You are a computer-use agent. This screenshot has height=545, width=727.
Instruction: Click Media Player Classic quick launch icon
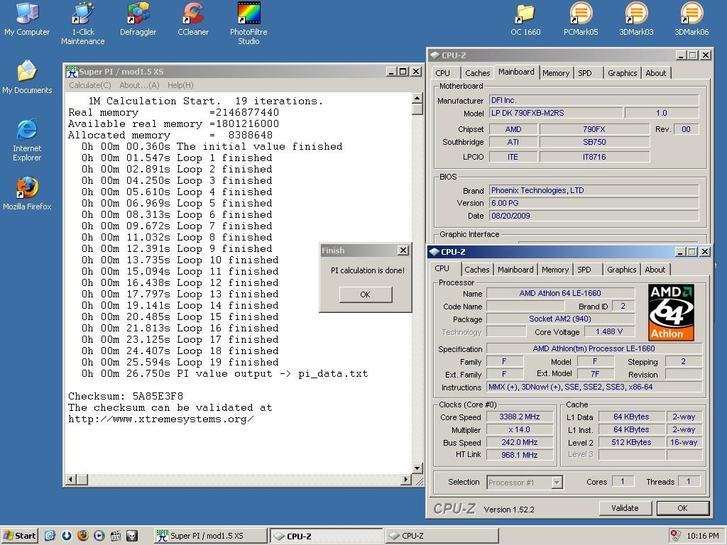[x=116, y=536]
